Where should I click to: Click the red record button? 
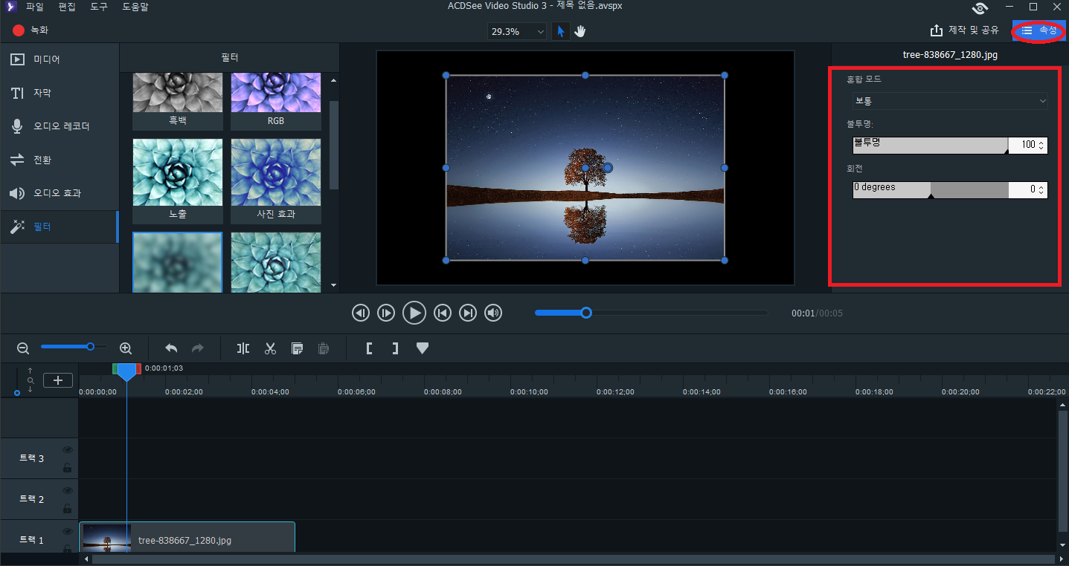coord(19,30)
